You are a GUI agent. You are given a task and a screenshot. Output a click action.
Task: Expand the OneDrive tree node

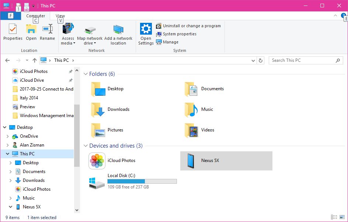coord(8,136)
